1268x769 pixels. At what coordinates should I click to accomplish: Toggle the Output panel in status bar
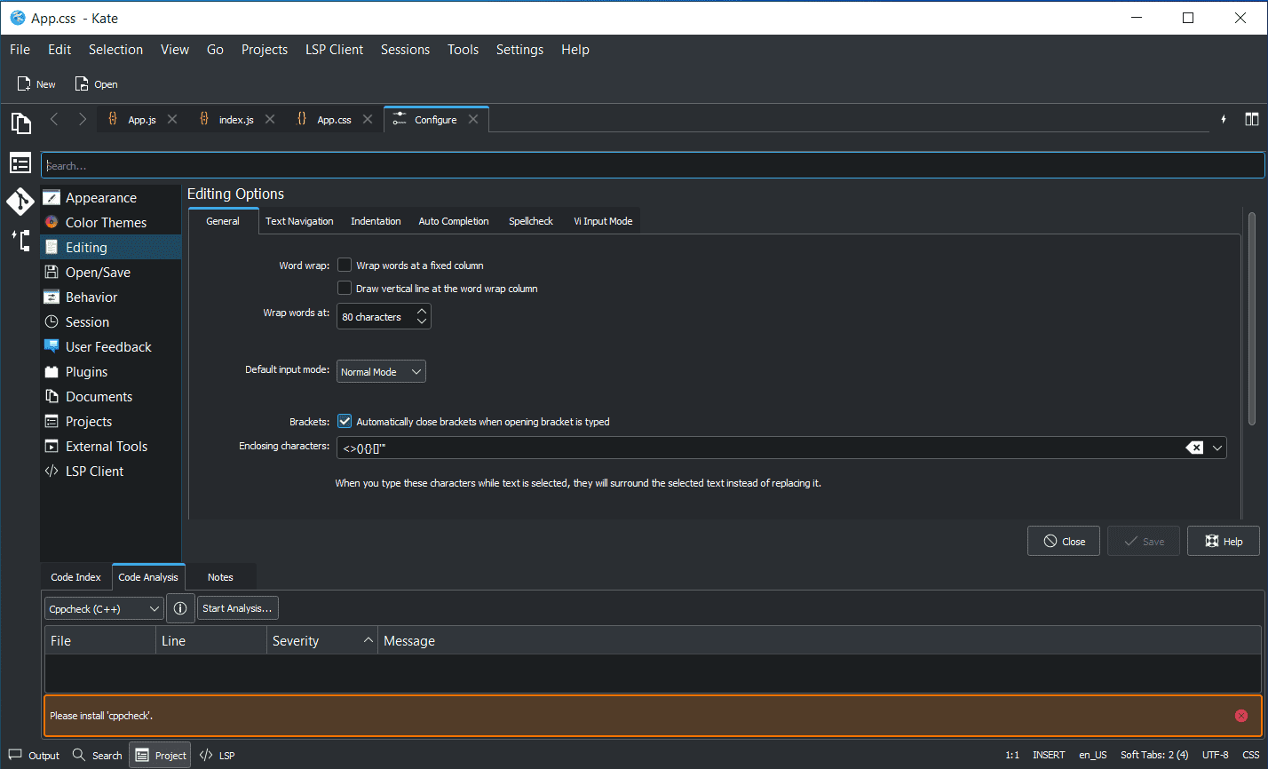[x=35, y=756]
